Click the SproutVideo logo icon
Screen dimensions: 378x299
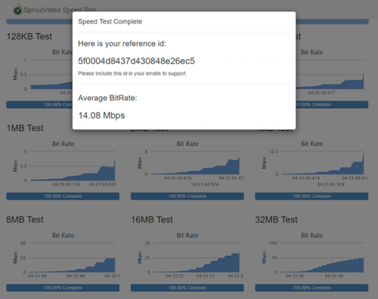(17, 10)
